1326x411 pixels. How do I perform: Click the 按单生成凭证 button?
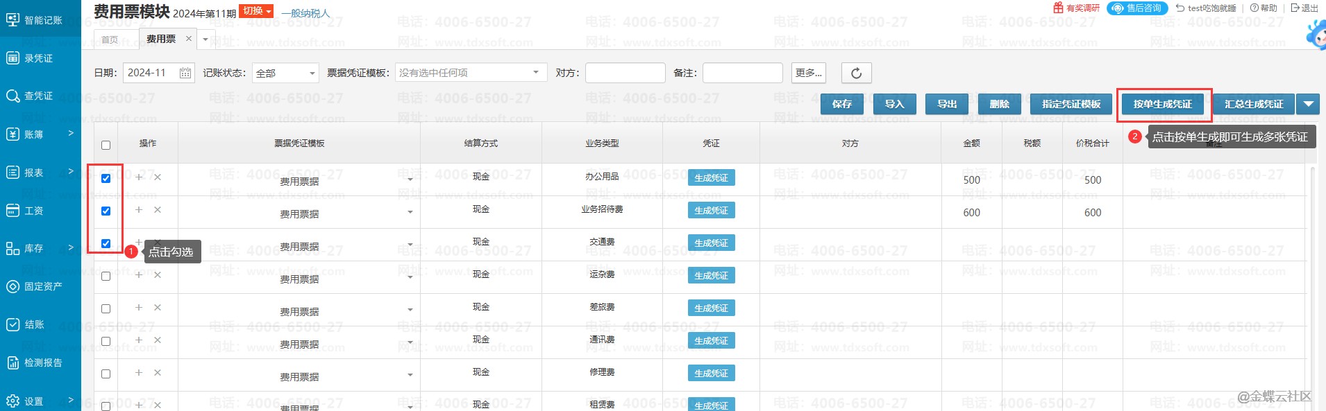(1163, 104)
